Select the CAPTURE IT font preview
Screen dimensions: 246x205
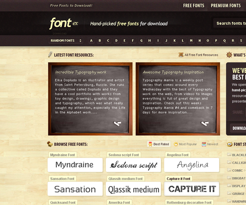coord(191,189)
